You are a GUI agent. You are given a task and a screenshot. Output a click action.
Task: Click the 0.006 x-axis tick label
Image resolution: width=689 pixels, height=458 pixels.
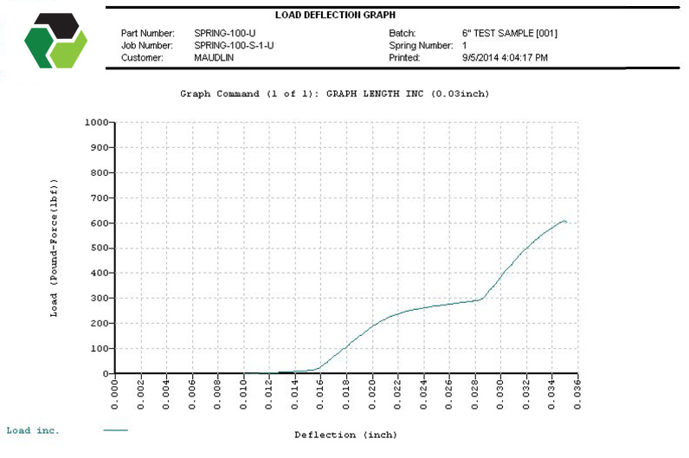point(192,395)
